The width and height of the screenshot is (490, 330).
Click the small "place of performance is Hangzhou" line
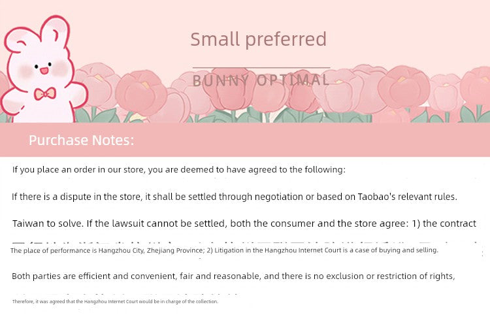pos(224,250)
